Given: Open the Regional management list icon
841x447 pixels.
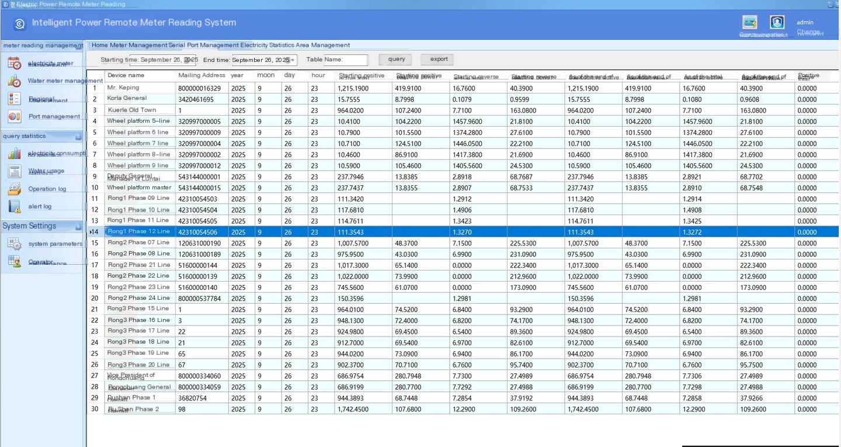Looking at the screenshot, I should pyautogui.click(x=15, y=99).
